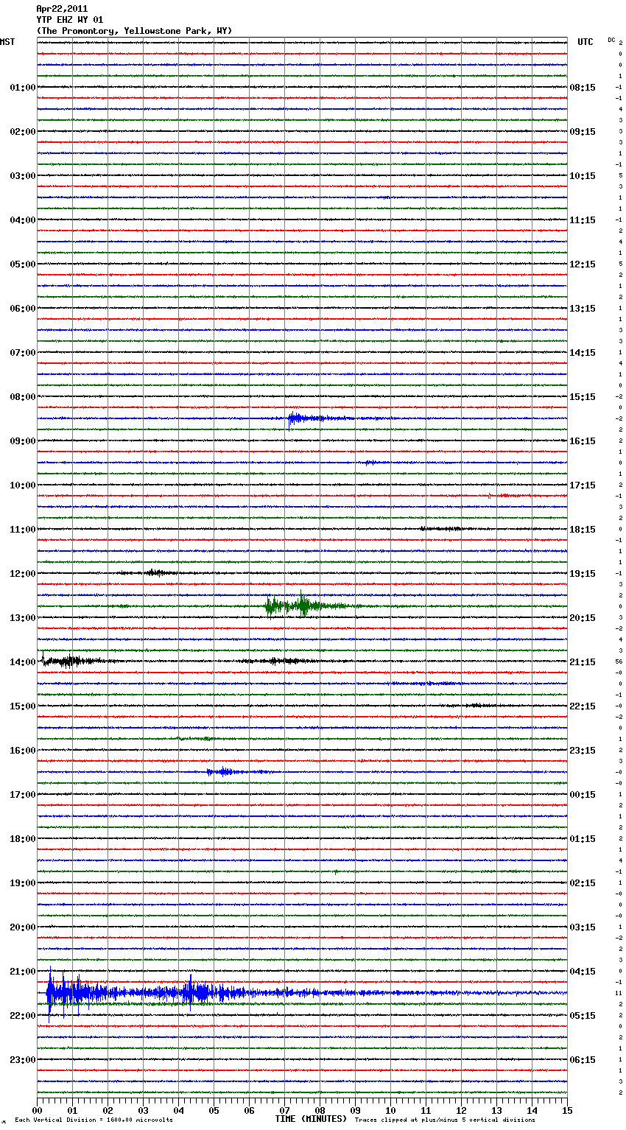Click the 06:15 UTC time label
The image size is (626, 1130).
(x=583, y=1060)
